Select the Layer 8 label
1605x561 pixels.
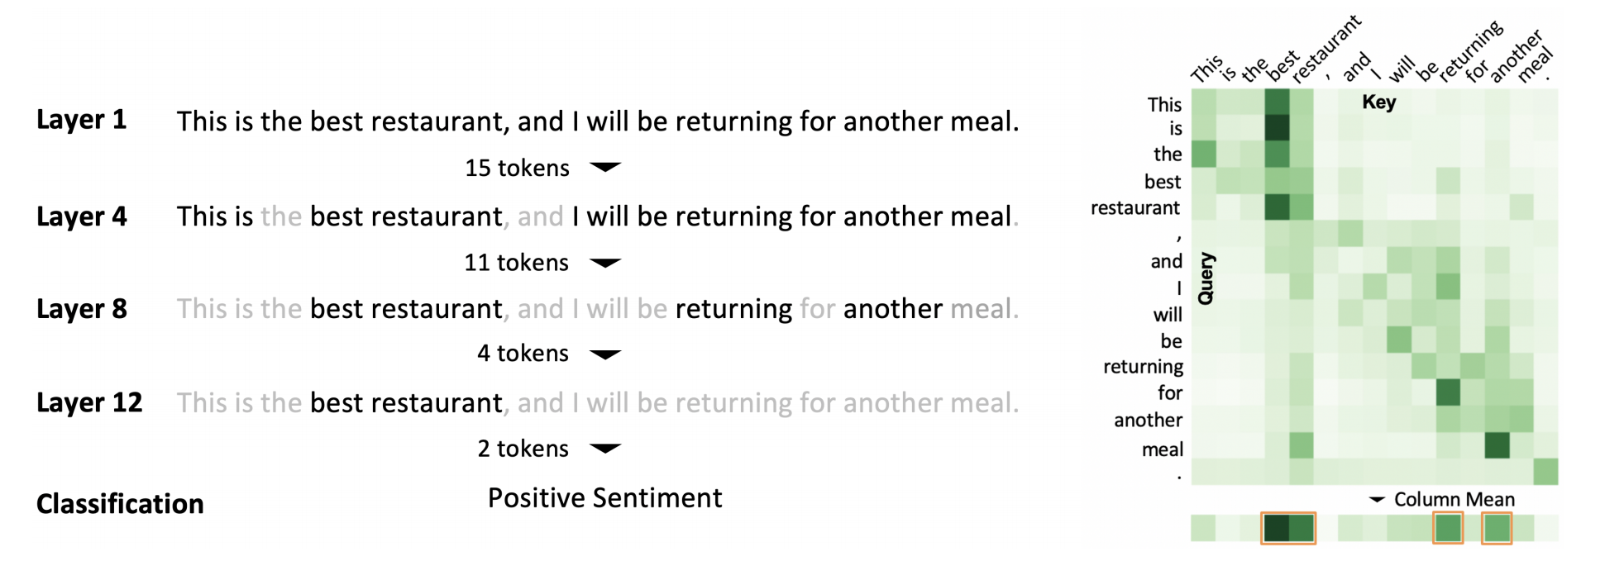pos(81,309)
